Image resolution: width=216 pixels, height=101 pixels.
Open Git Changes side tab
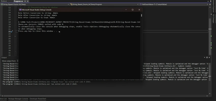pyautogui.click(x=213, y=19)
